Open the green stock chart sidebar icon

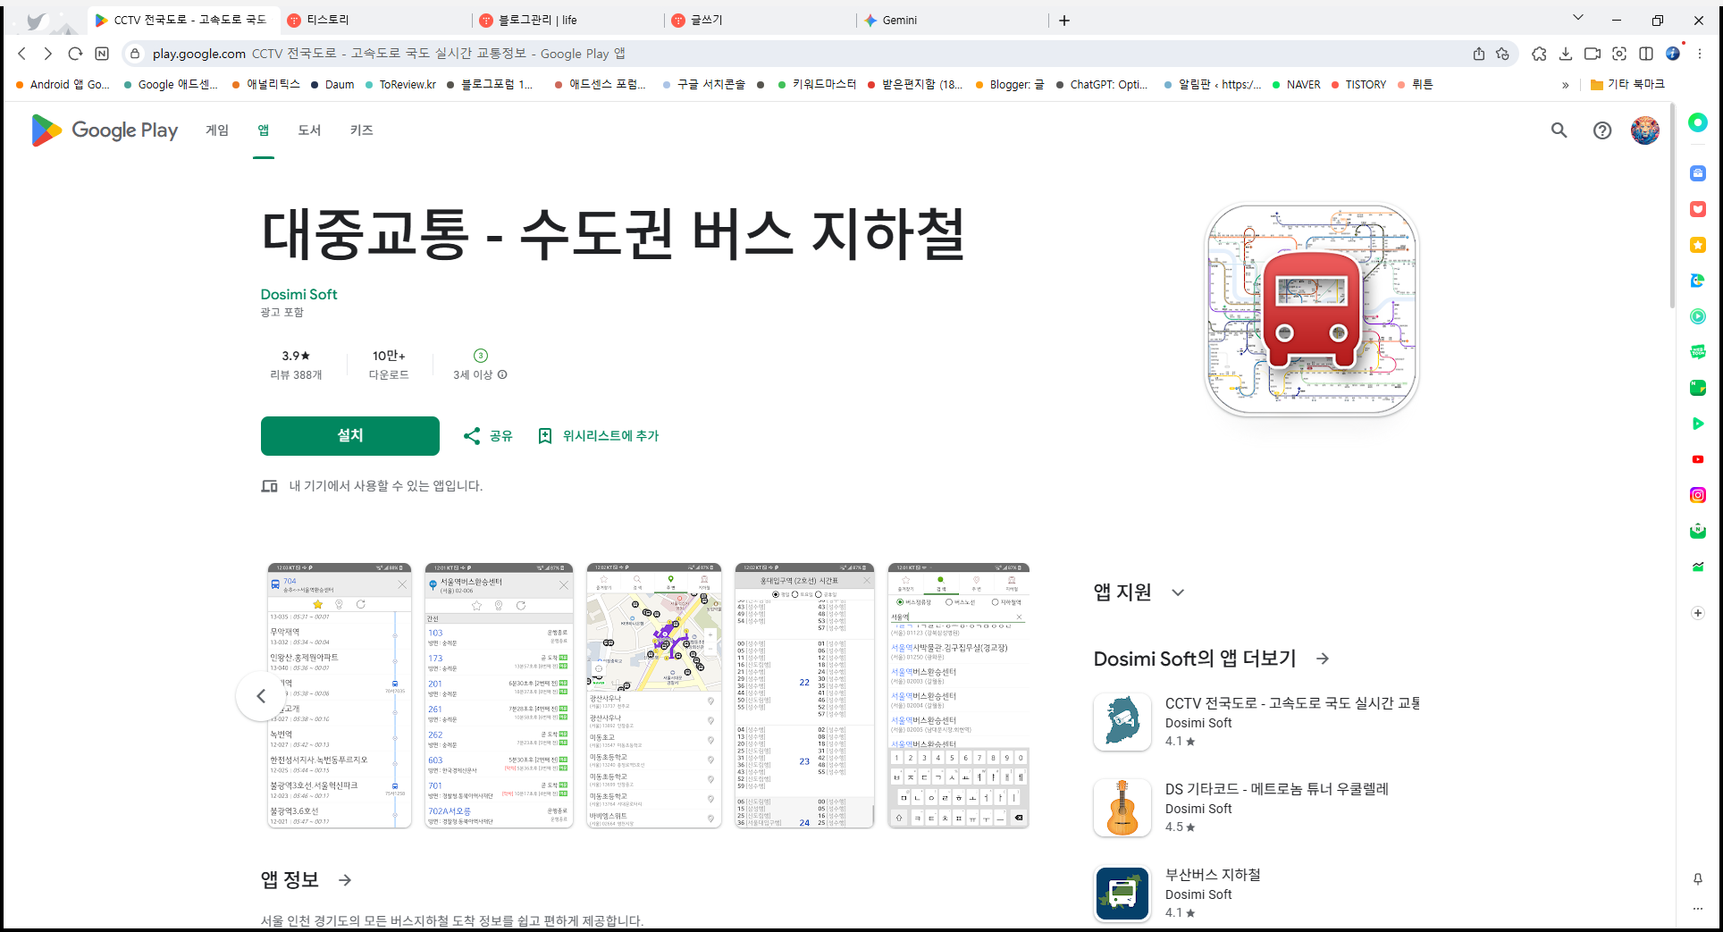[x=1698, y=567]
